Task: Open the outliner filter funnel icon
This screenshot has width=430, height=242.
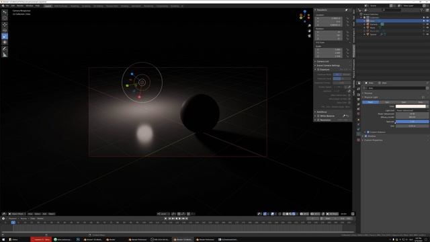Action: 422,10
